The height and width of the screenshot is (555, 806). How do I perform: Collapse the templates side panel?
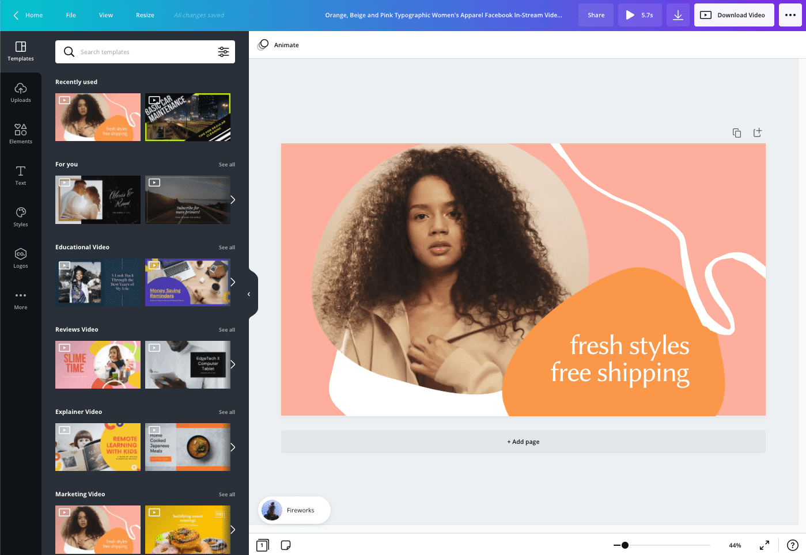[249, 294]
